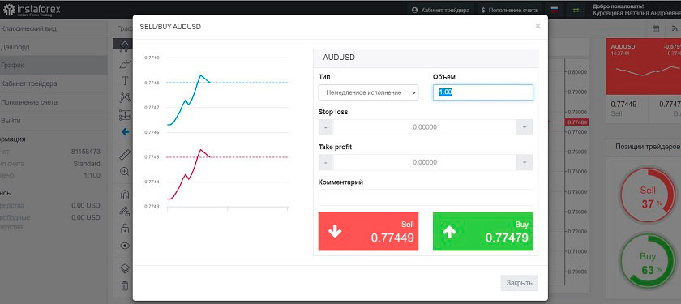
Task: Open the Russian flag language selector
Action: pyautogui.click(x=555, y=10)
